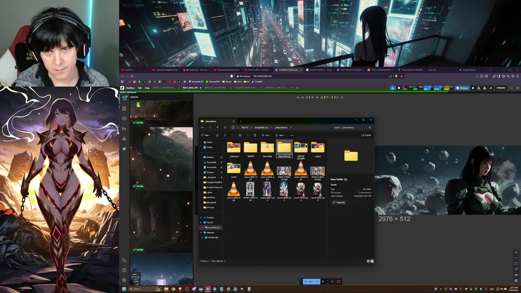
Task: Click the Properties button in details pane
Action: coord(339,202)
